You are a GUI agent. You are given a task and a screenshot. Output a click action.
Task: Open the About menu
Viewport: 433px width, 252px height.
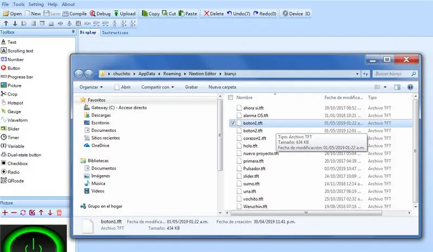coord(68,4)
